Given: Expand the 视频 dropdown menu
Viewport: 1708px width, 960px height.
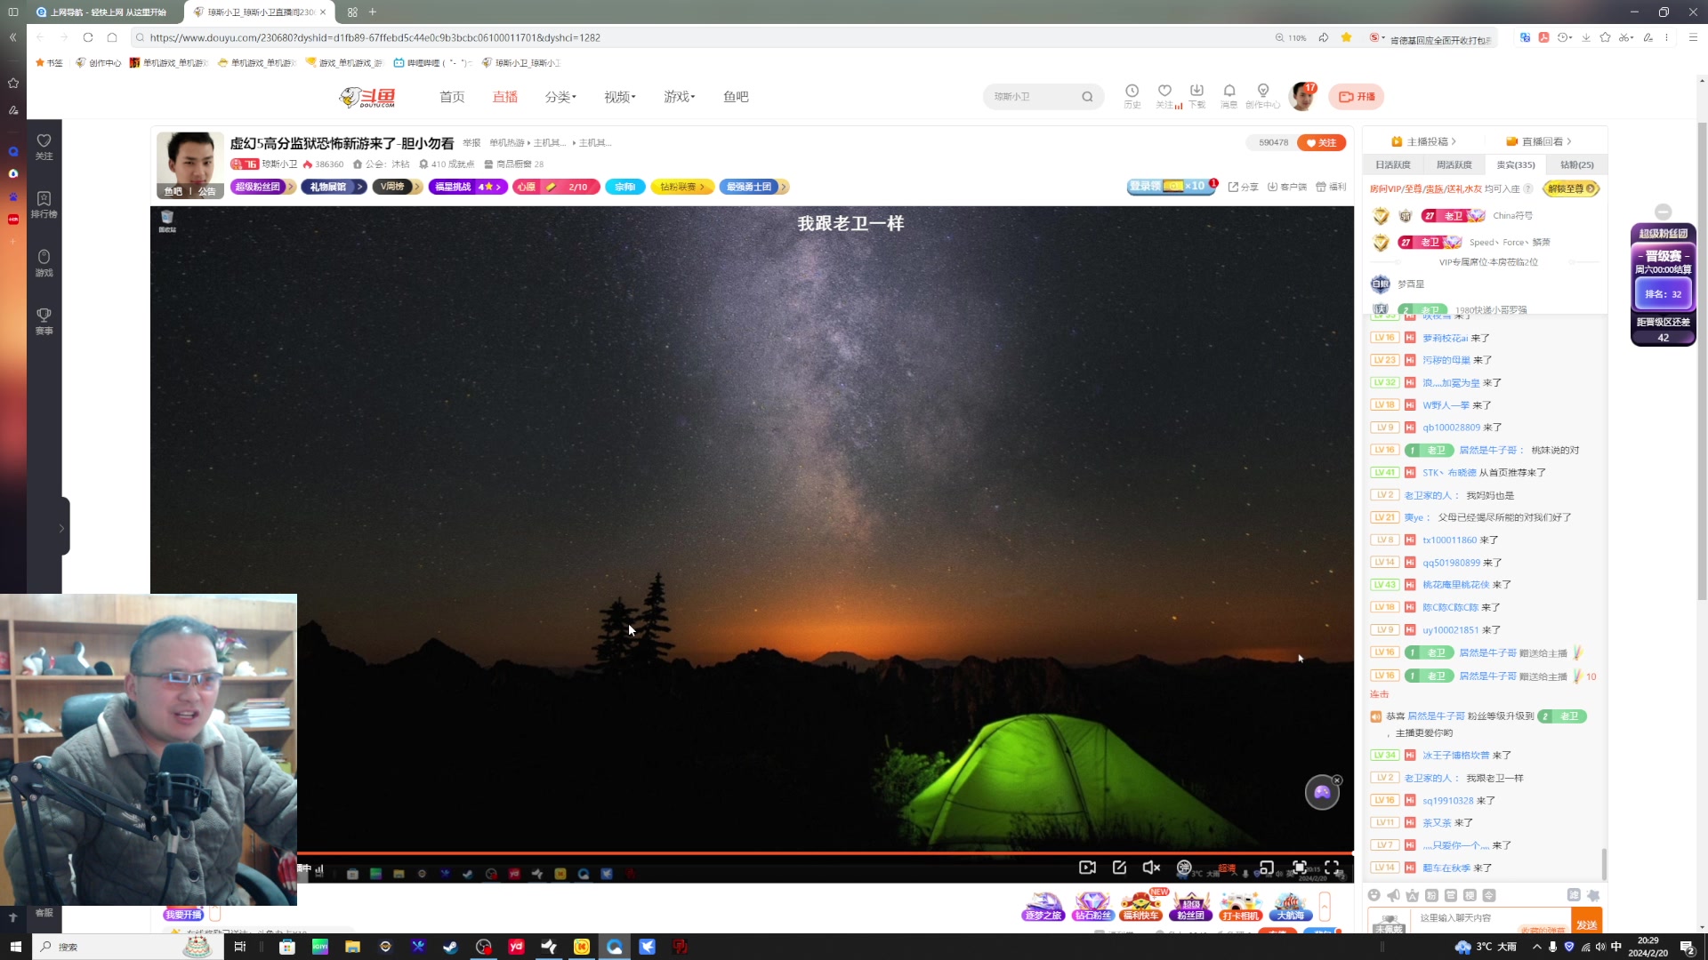Looking at the screenshot, I should click(619, 97).
